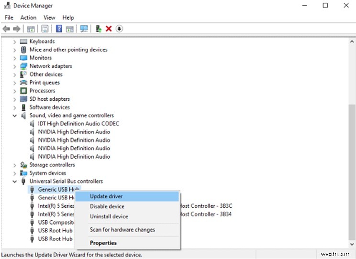356x259 pixels.
Task: Maximize the Device Manager window
Action: [325, 5]
